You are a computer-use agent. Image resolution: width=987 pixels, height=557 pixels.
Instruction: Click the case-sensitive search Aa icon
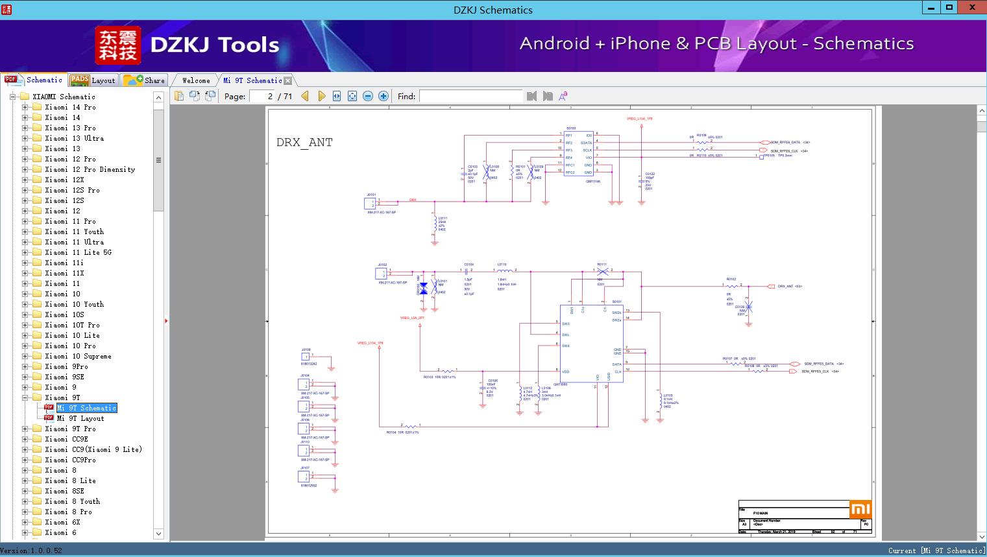[x=563, y=95]
